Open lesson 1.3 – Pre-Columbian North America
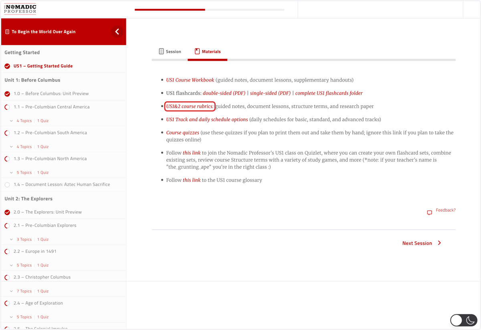This screenshot has width=481, height=330. tap(50, 159)
